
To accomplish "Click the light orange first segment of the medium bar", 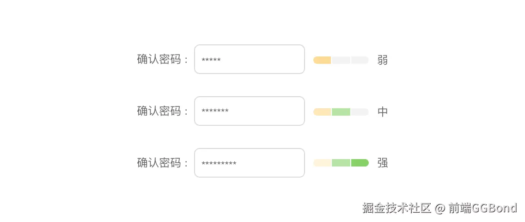I will 322,112.
